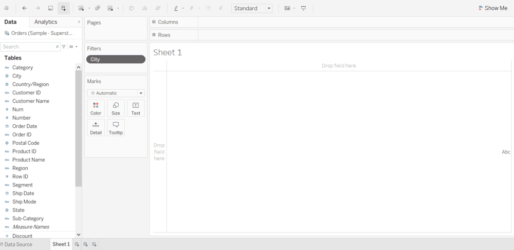Click the Data pane scrollbar thumb
The height and width of the screenshot is (250, 514).
[78, 128]
